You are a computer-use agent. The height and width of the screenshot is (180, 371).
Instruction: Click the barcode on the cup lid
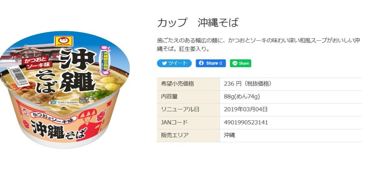tap(21, 76)
